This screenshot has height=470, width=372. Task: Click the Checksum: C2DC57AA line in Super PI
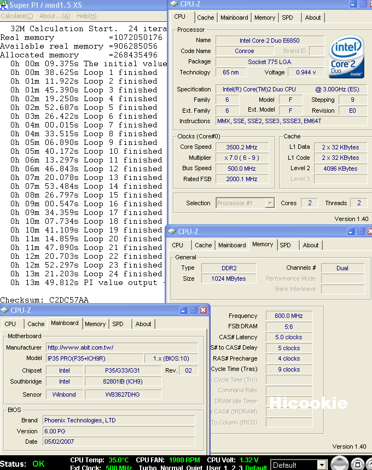tap(44, 300)
